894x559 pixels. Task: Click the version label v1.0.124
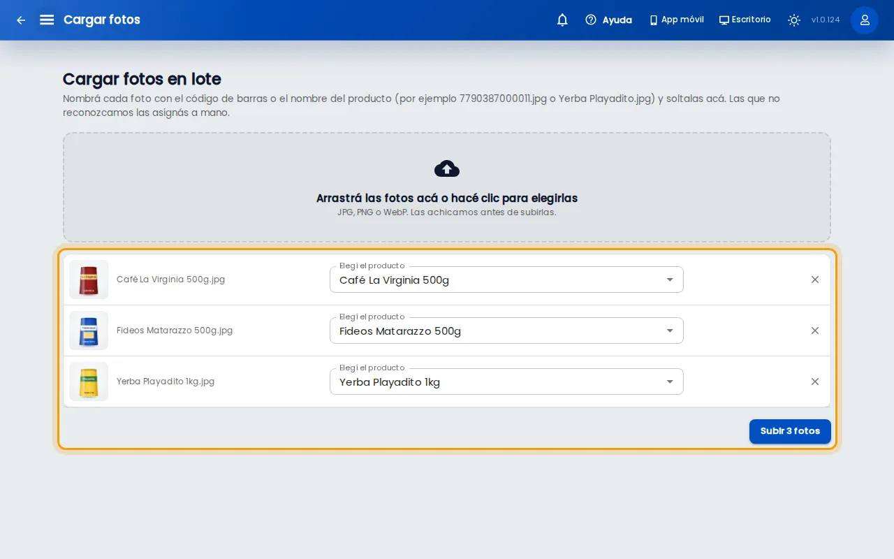[x=826, y=20]
